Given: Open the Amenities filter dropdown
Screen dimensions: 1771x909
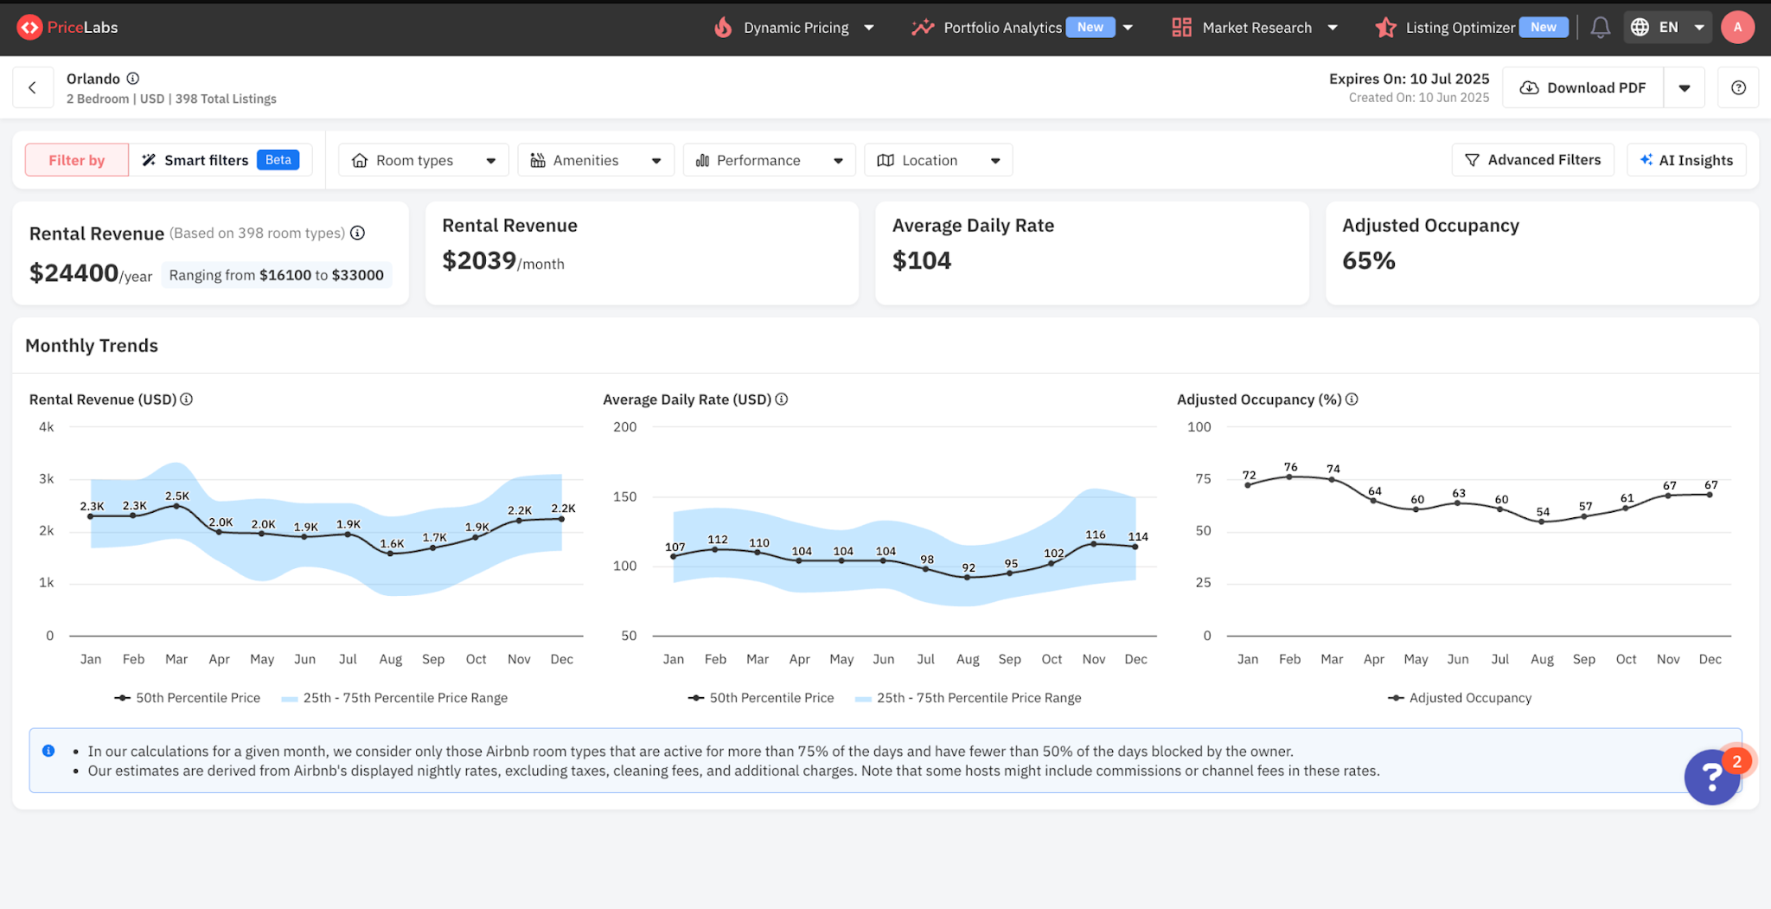Looking at the screenshot, I should pyautogui.click(x=595, y=160).
